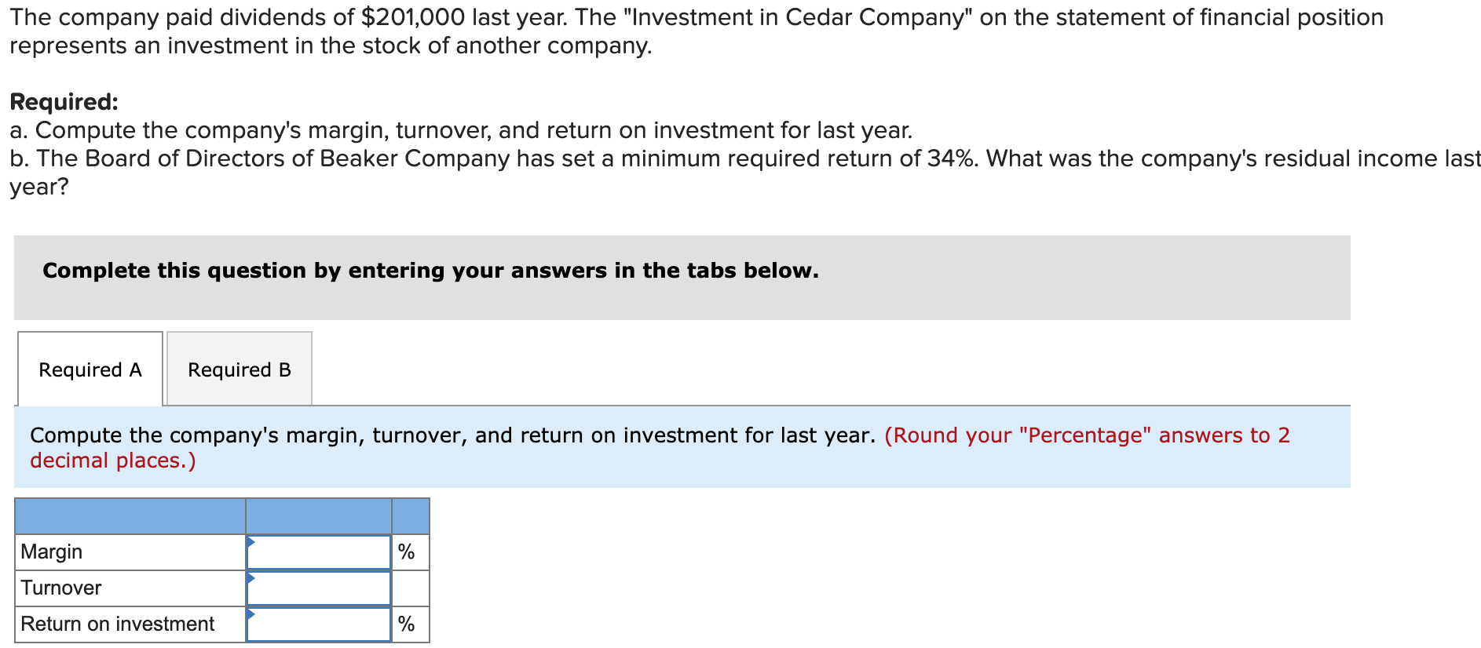
Task: Click the empty blue table header cell
Action: coord(130,515)
